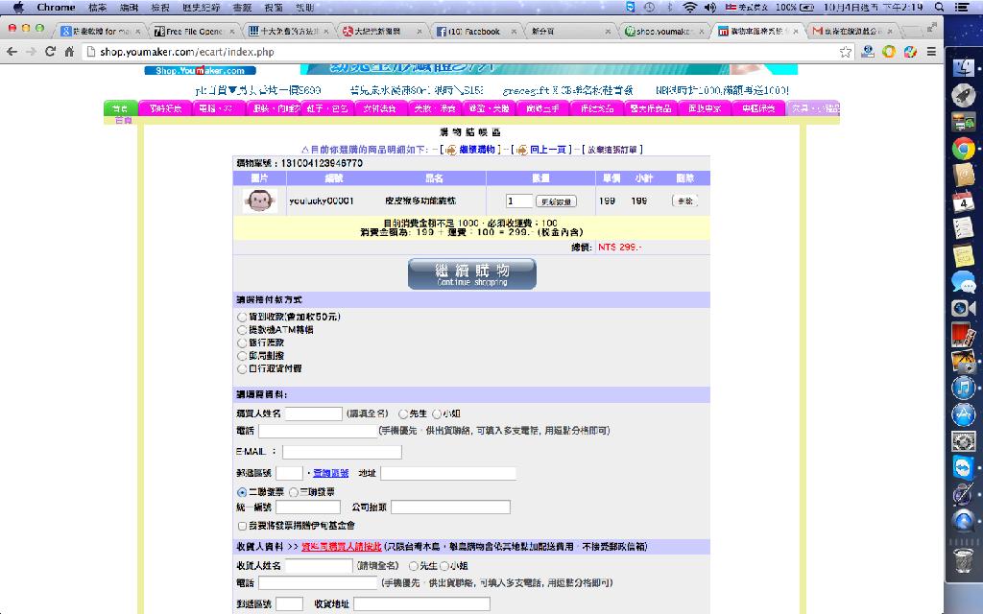Click the update quantity button
The width and height of the screenshot is (983, 614).
pyautogui.click(x=556, y=201)
